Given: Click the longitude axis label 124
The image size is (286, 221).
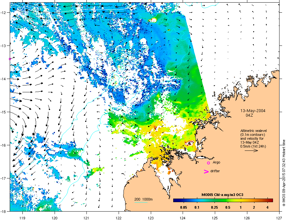Looking at the screenshot, I should (183, 218).
